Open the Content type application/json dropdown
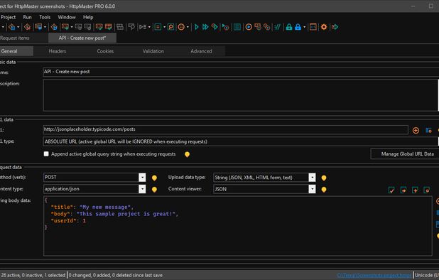The width and height of the screenshot is (439, 280). tap(142, 189)
